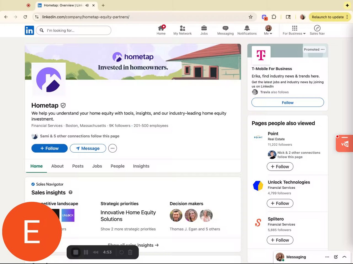Switch to the Insights tab
The width and height of the screenshot is (353, 264).
(141, 166)
